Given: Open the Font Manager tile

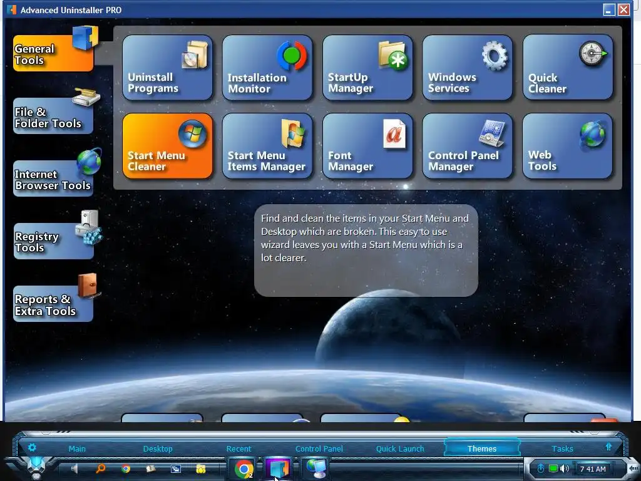Looking at the screenshot, I should click(367, 146).
